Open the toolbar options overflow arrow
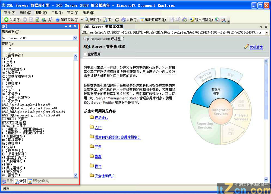Screen dimensions: 271x194 click(x=229, y=21)
